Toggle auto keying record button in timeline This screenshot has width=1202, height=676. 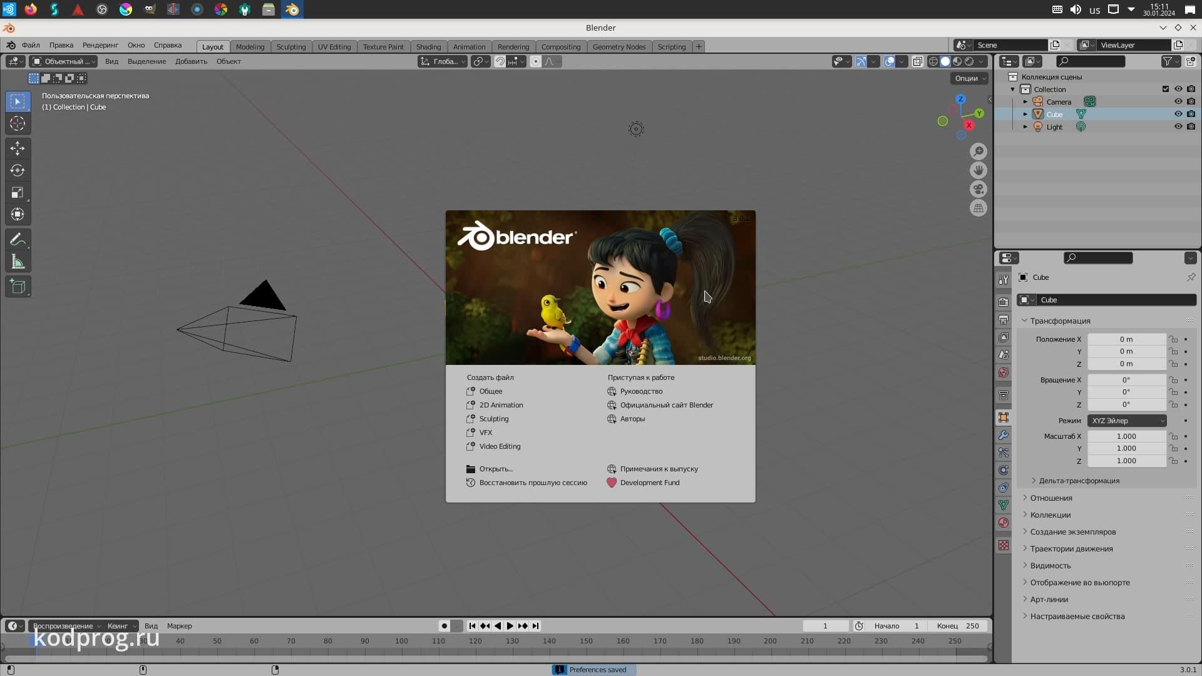[444, 626]
